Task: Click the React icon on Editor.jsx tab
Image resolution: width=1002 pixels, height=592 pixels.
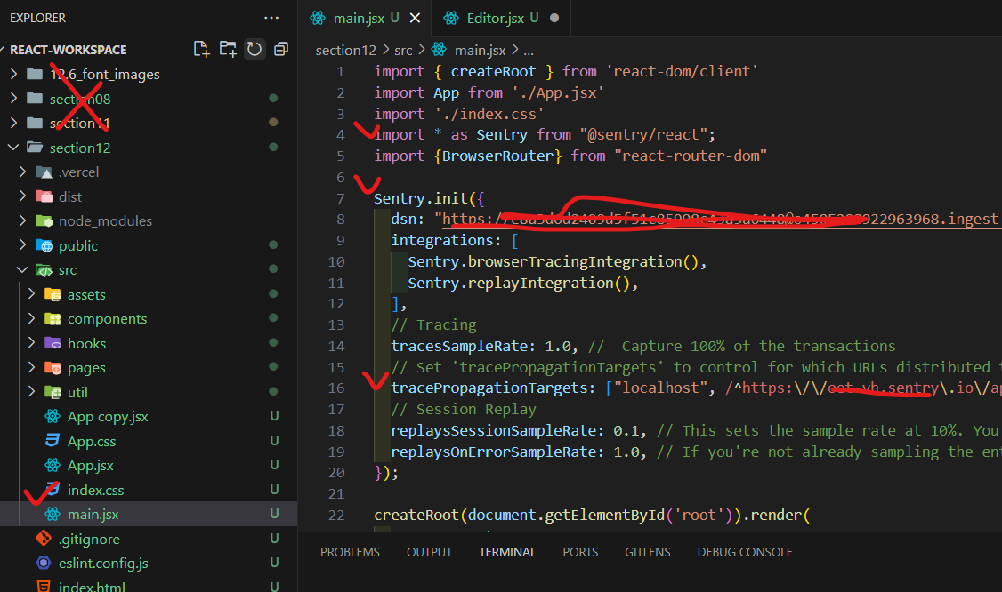Action: [x=451, y=18]
